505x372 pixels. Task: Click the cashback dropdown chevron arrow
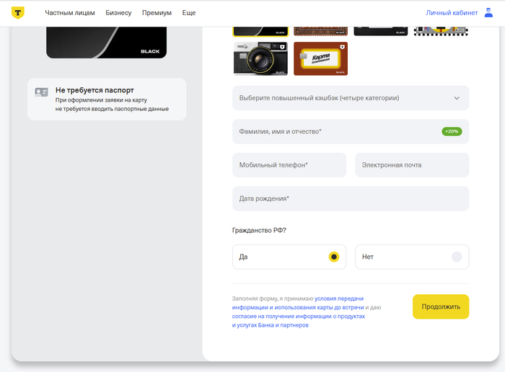456,98
